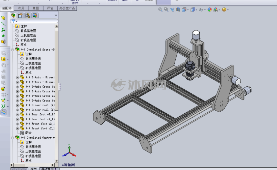277x170 pixels.
Task: Click the tree filter funnel icon
Action: click(x=14, y=21)
